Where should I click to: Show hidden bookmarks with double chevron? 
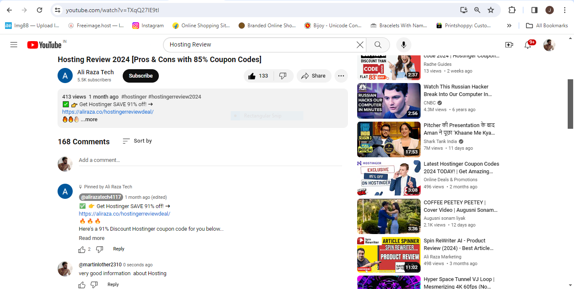click(x=509, y=26)
